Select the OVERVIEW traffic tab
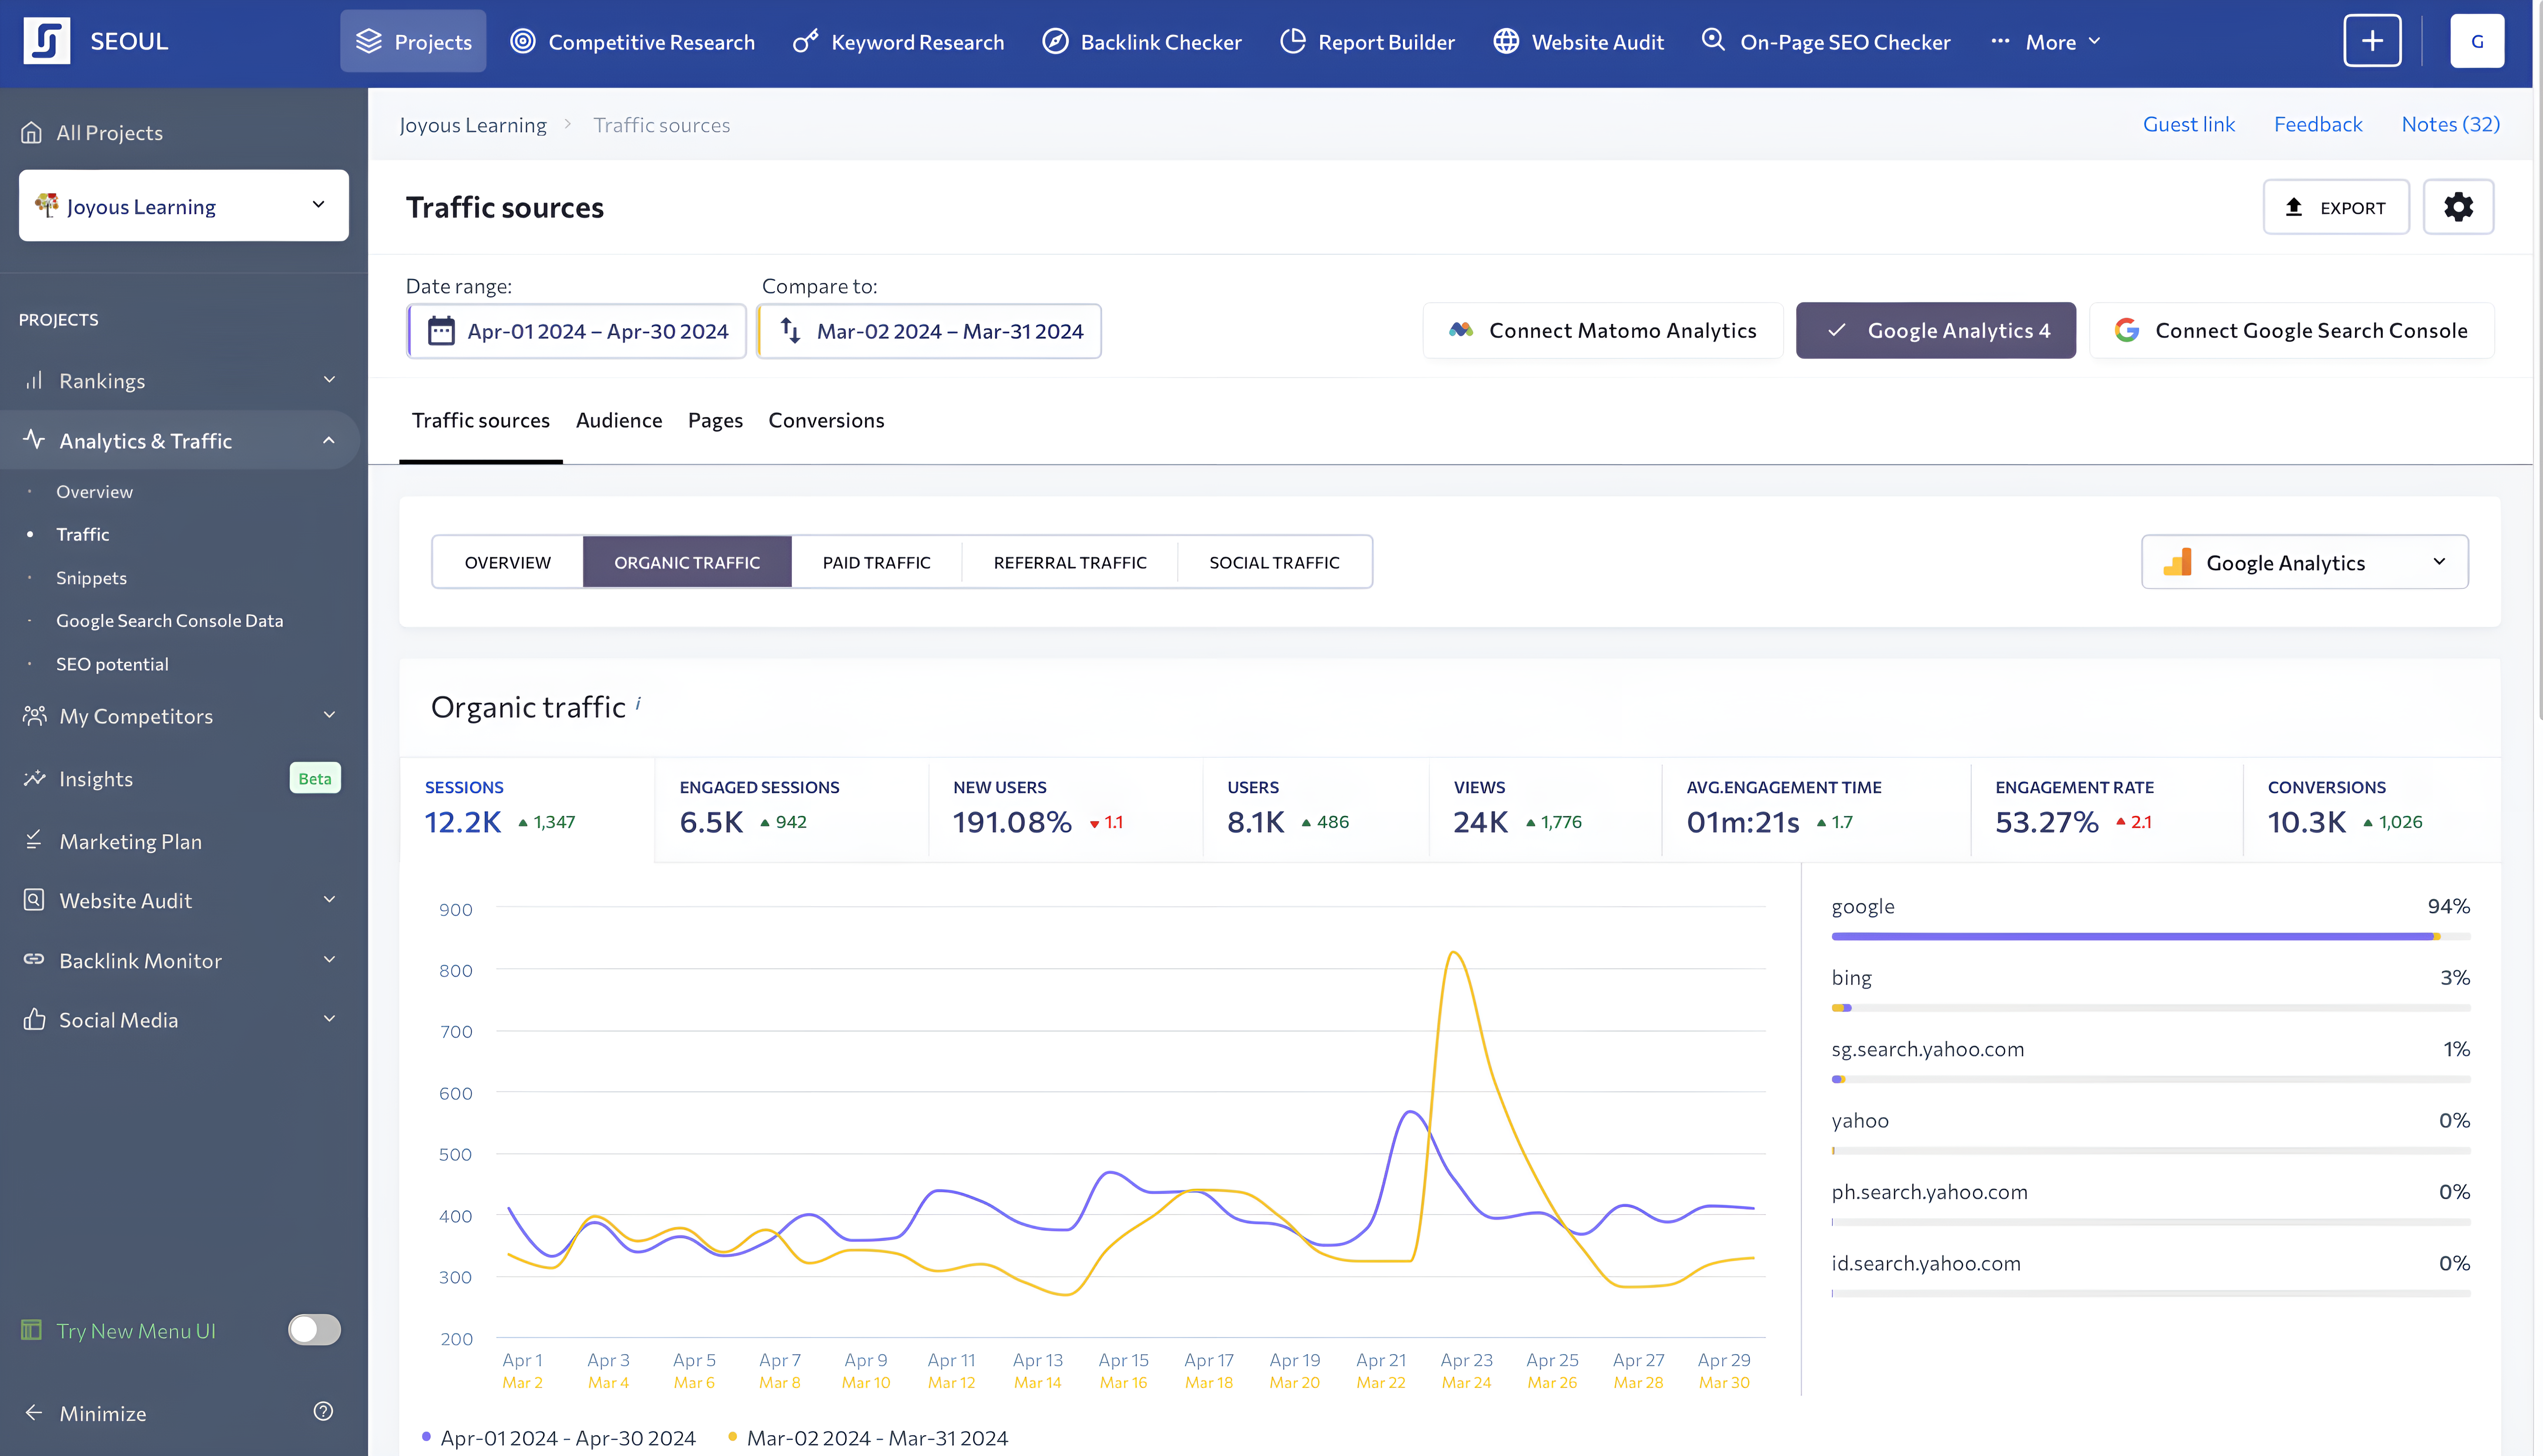Screen dimensions: 2543x1456 507,562
